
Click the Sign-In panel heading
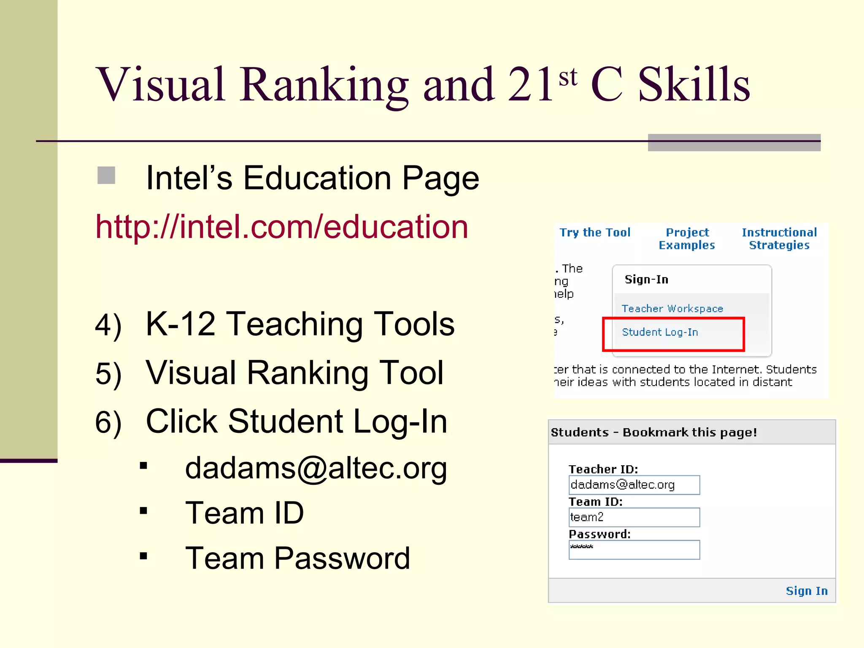coord(646,279)
